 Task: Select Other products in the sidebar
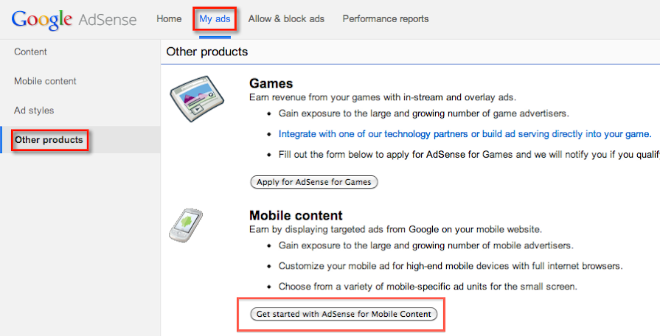(x=49, y=140)
